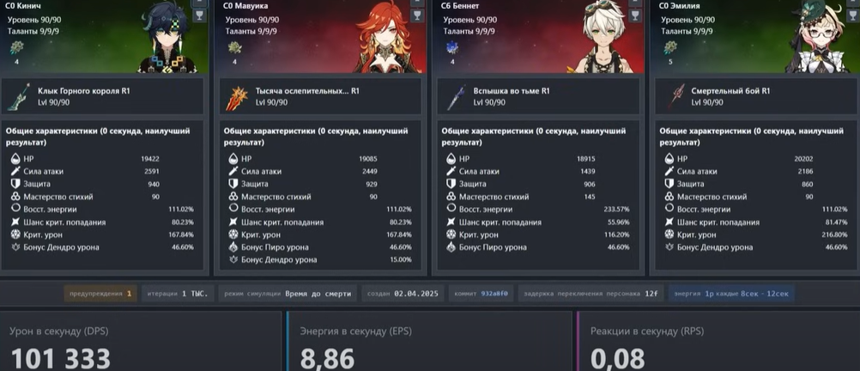The image size is (860, 371).
Task: Click Мавуика's artifact set icon
Action: tap(234, 48)
